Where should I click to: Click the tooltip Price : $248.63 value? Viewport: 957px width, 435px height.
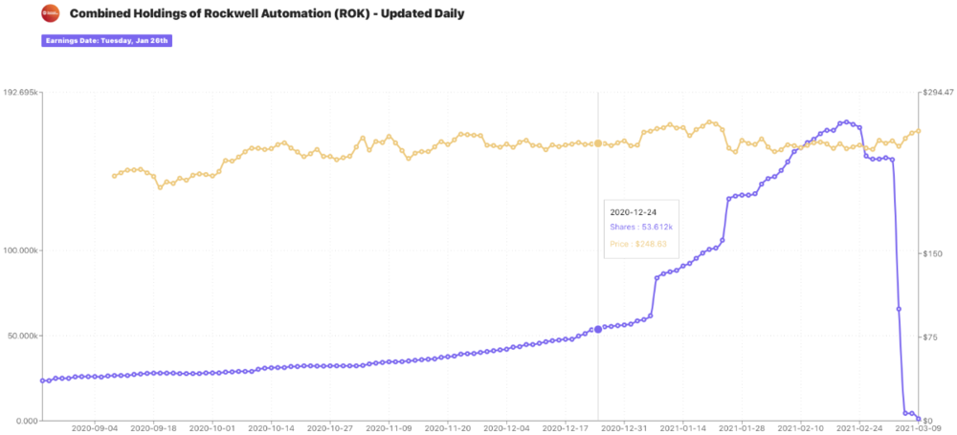pos(637,244)
